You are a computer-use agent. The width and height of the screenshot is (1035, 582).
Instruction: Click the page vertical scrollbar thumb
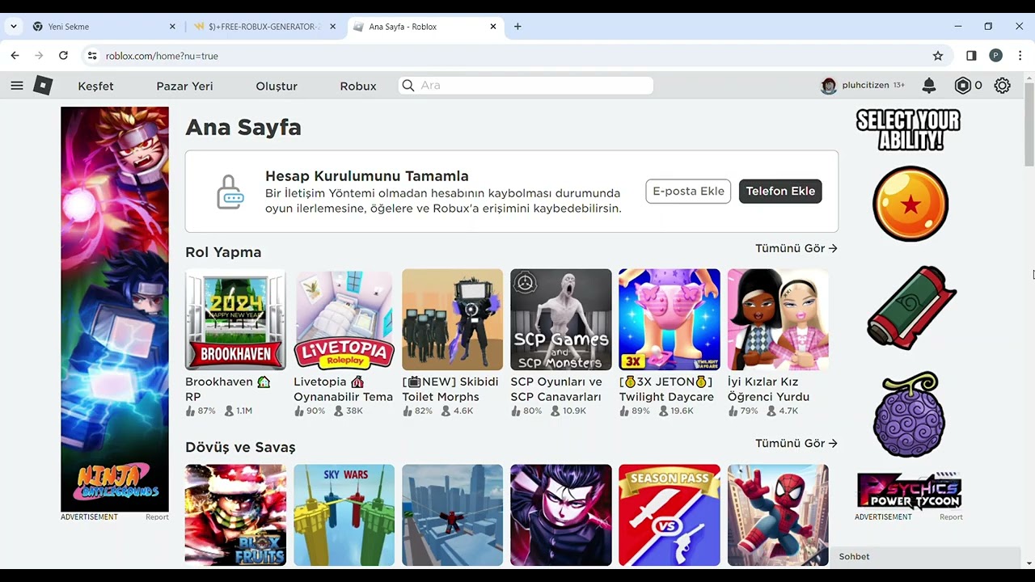coord(1029,123)
